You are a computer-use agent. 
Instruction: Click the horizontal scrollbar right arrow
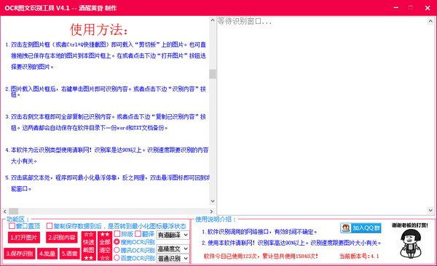211,211
